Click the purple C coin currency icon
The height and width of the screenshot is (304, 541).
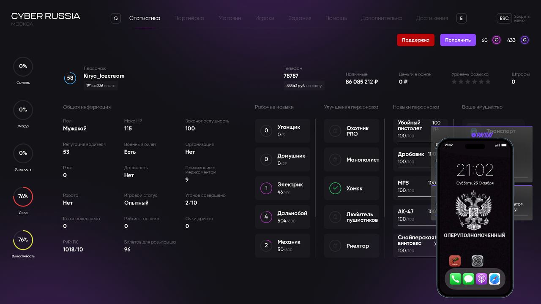click(x=497, y=40)
